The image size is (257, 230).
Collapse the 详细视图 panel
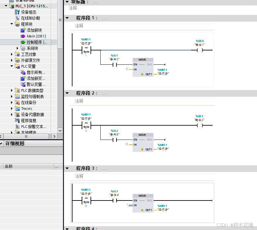[x=1, y=143]
